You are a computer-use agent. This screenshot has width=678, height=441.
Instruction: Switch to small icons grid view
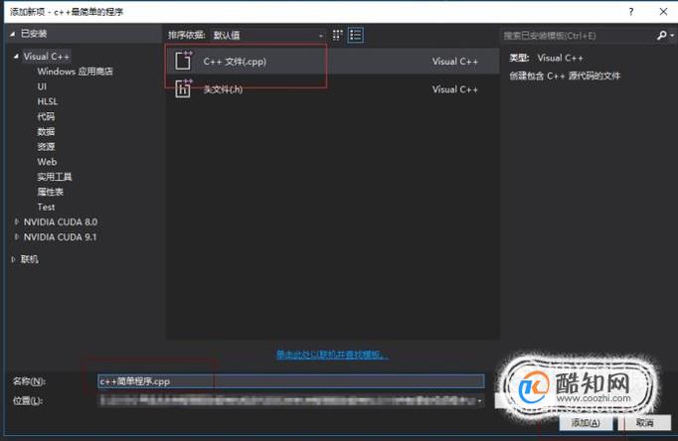pos(337,35)
